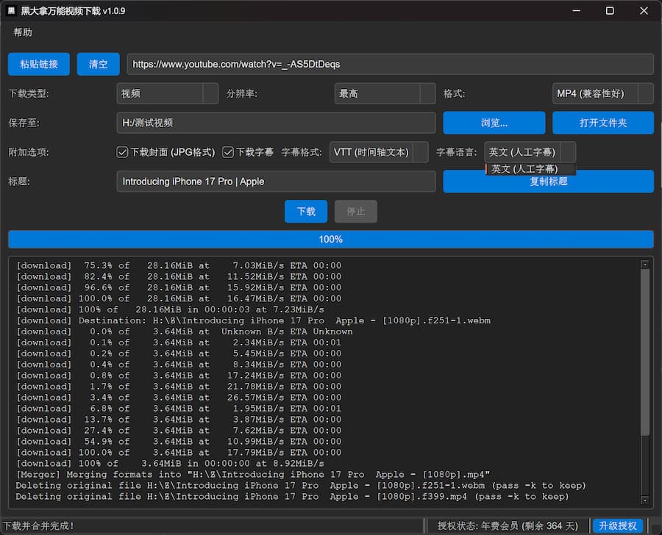Open the 帮助 menu

point(23,32)
